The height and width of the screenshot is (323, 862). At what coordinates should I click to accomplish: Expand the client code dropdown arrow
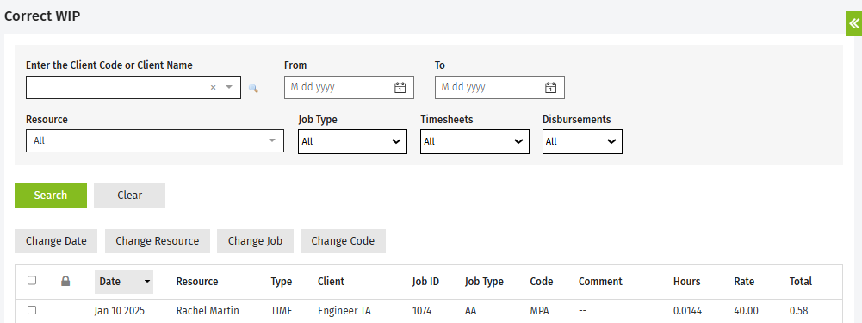229,88
